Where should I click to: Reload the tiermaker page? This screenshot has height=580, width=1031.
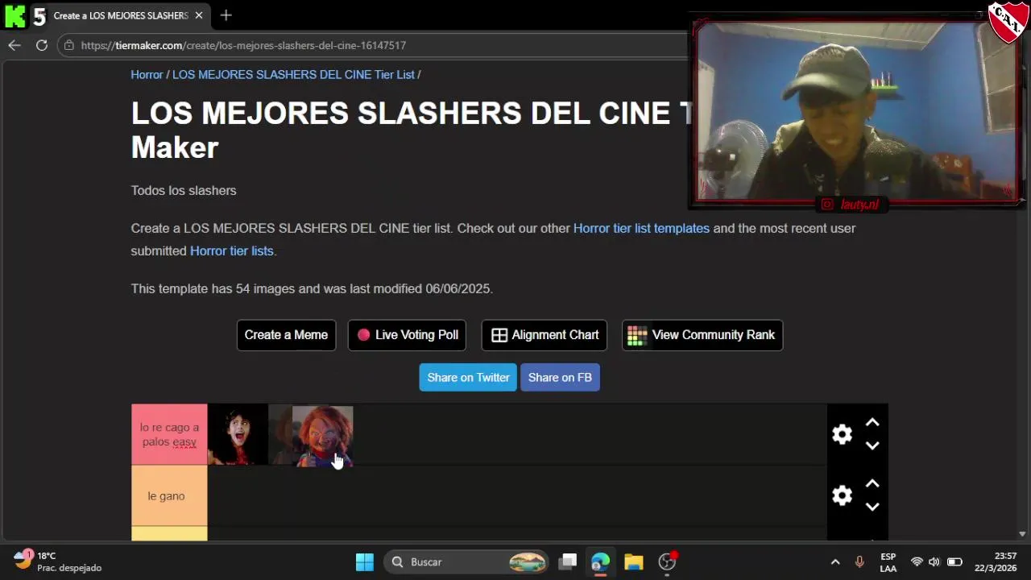tap(42, 45)
